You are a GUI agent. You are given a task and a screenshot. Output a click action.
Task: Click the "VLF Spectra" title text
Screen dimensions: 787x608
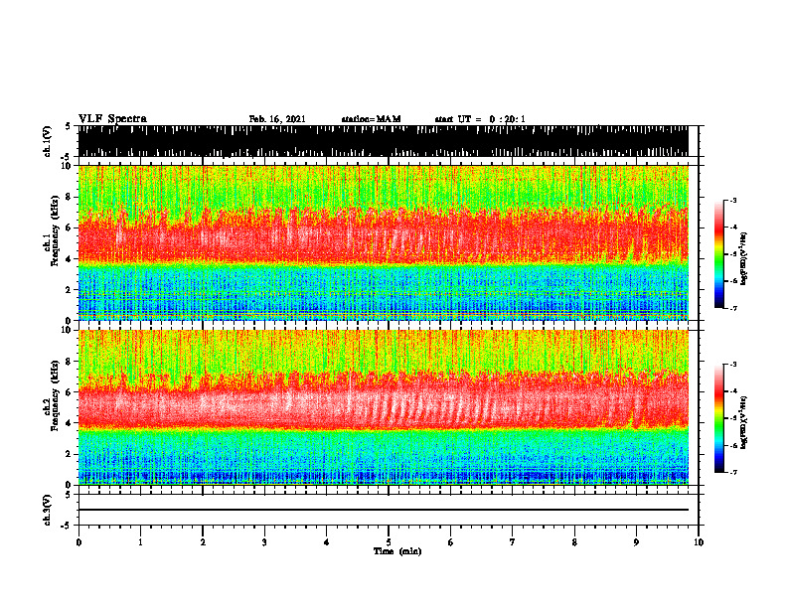[x=112, y=119]
